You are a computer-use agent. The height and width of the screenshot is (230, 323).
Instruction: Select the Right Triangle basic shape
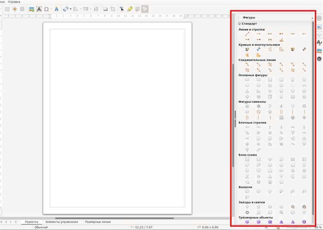258,91
